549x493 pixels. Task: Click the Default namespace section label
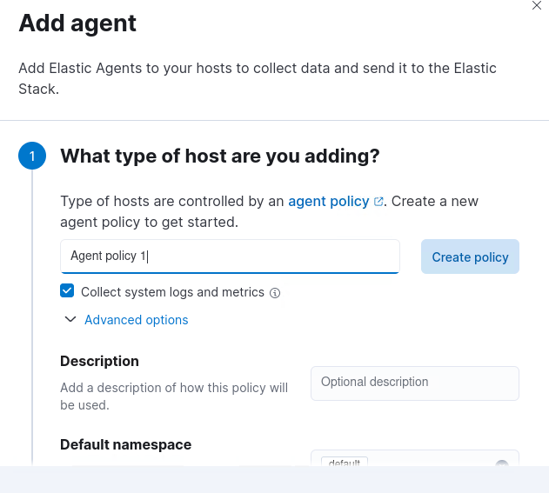(125, 444)
